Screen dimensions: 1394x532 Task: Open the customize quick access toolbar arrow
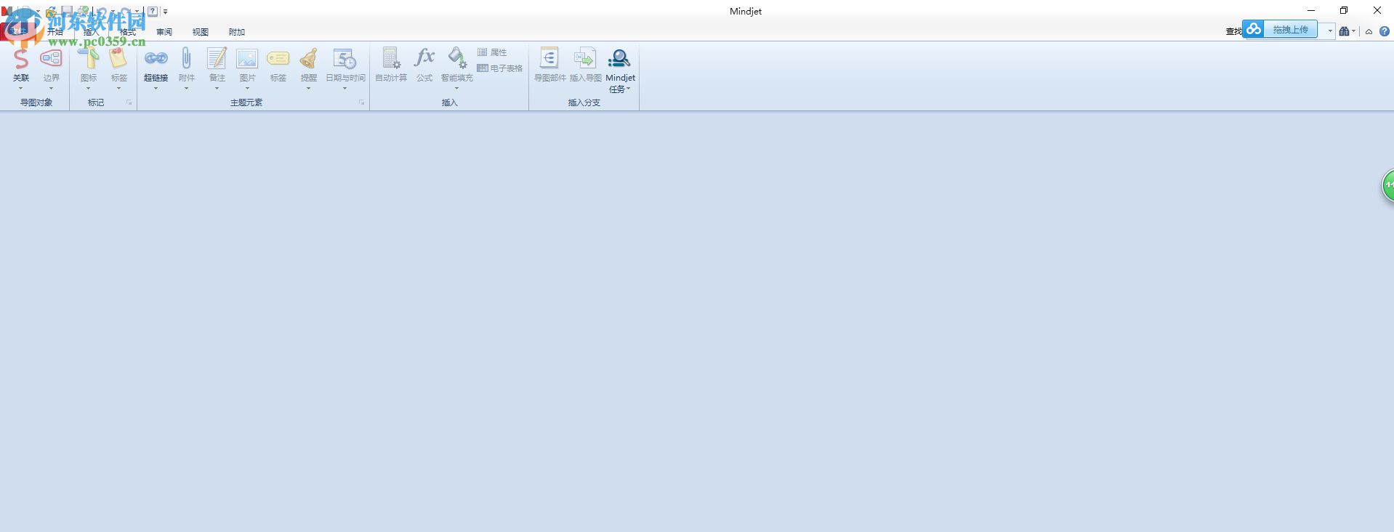pyautogui.click(x=166, y=12)
